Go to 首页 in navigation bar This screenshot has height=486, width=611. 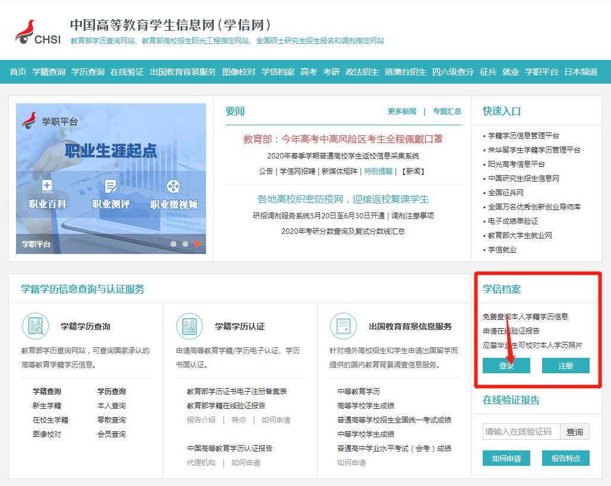(18, 72)
